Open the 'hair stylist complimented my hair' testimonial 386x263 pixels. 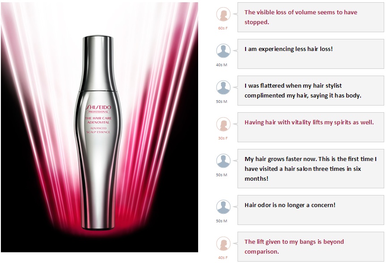(311, 91)
